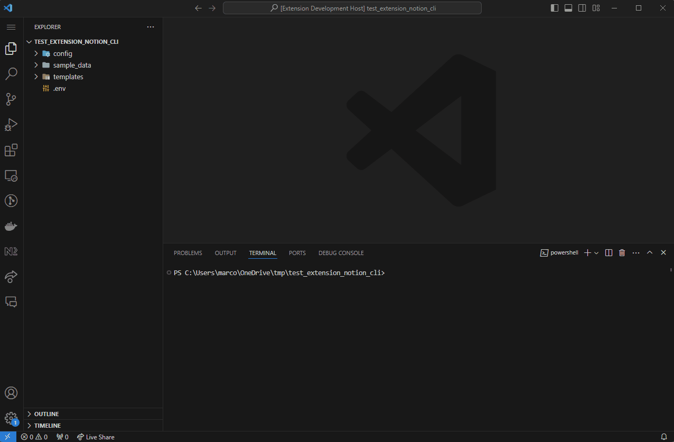Open the Notion extension view

[x=11, y=251]
